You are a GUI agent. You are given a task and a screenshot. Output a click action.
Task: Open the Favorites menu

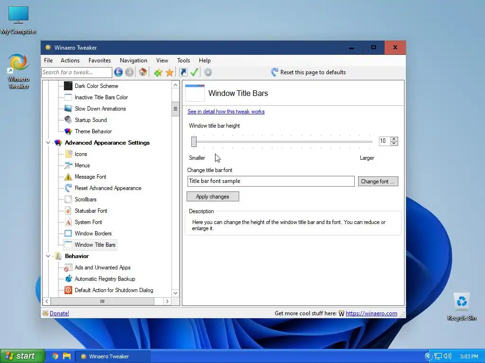tap(99, 60)
